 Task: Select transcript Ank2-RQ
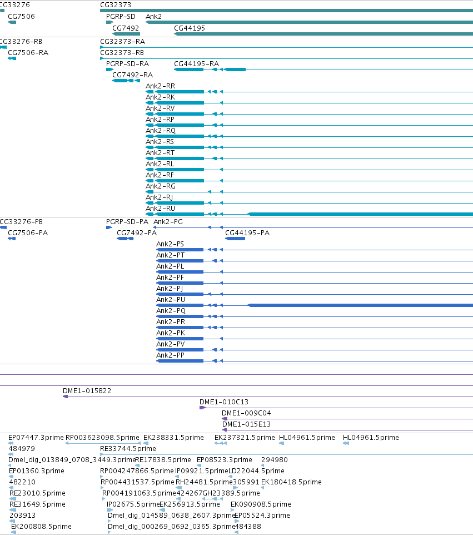click(x=161, y=131)
